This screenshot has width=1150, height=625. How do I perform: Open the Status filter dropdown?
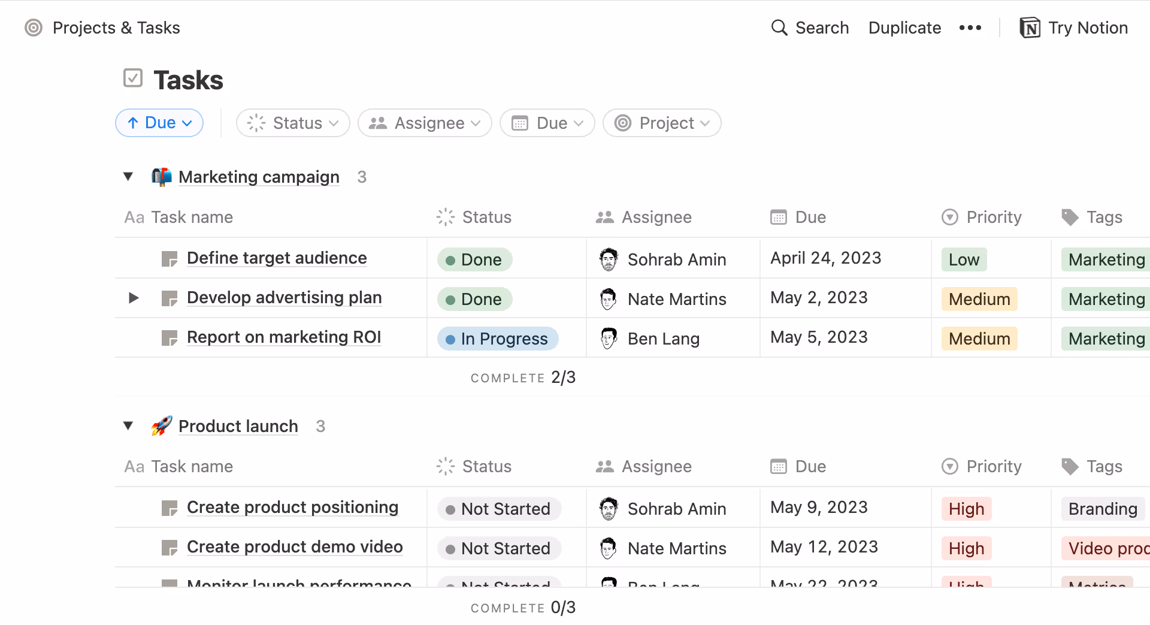293,123
